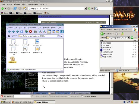Open Firefox home page icon
The image size is (139, 104).
click(x=25, y=9)
